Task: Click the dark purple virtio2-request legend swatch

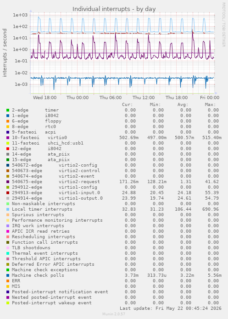Action: pyautogui.click(x=8, y=182)
